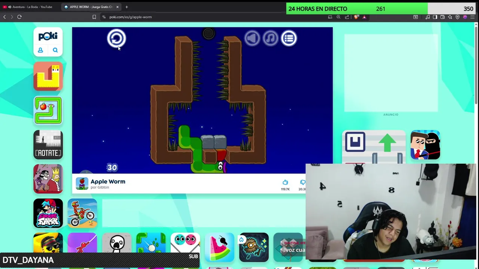The image size is (479, 269).
Task: Open Brave Shields lion icon
Action: [x=356, y=17]
